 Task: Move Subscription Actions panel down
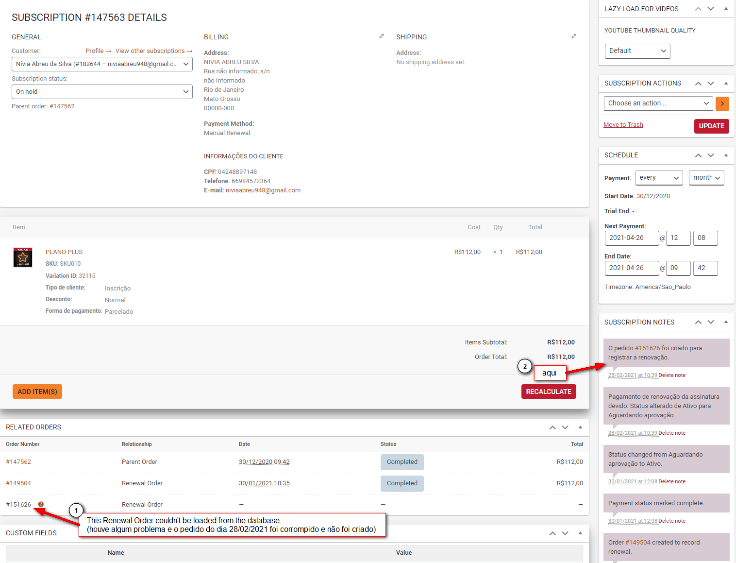(x=711, y=84)
